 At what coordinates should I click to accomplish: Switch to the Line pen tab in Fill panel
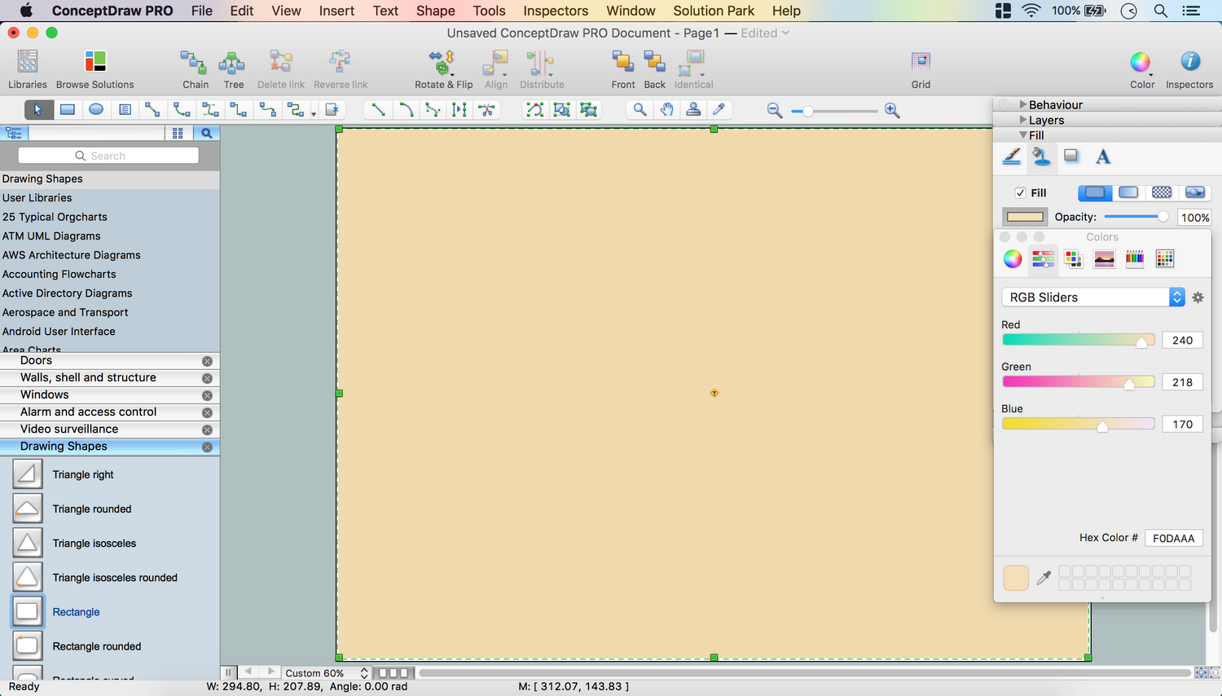click(1011, 156)
